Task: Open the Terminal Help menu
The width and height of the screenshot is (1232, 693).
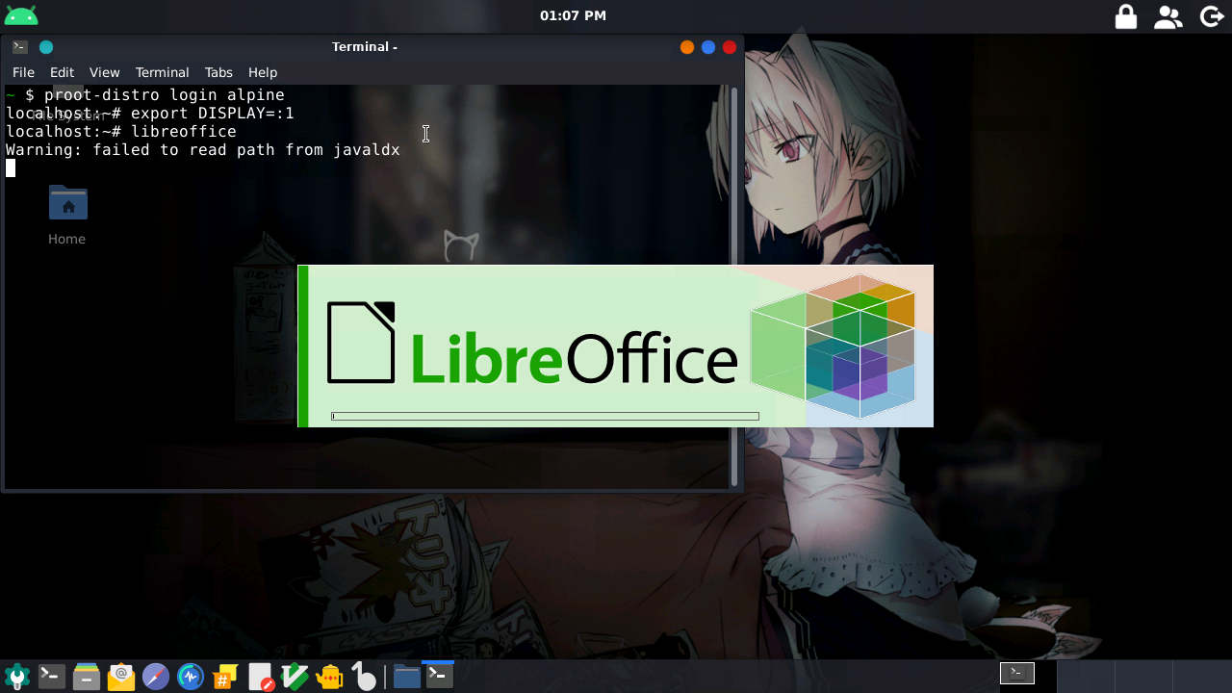Action: pyautogui.click(x=263, y=72)
